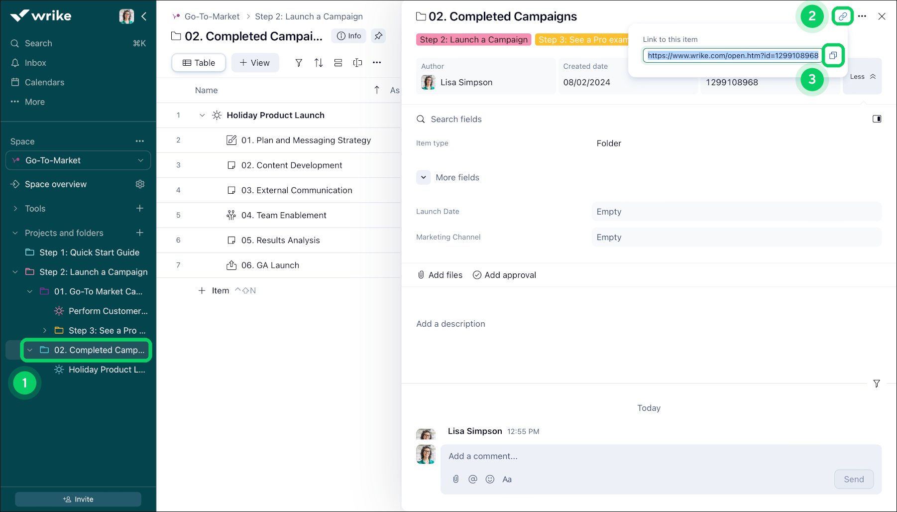The image size is (897, 512).
Task: Insert an emoji in the comment
Action: [490, 479]
